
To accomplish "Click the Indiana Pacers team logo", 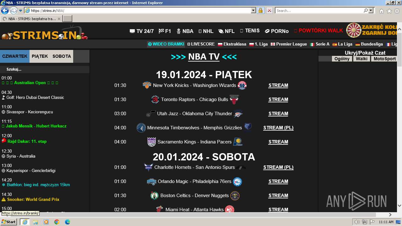I will (237, 142).
